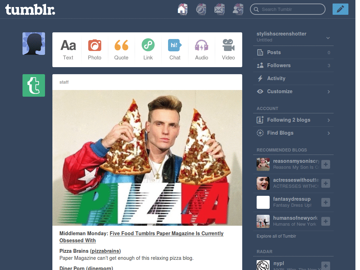This screenshot has height=270, width=360.
Task: Open the Explore compass icon
Action: [x=201, y=9]
